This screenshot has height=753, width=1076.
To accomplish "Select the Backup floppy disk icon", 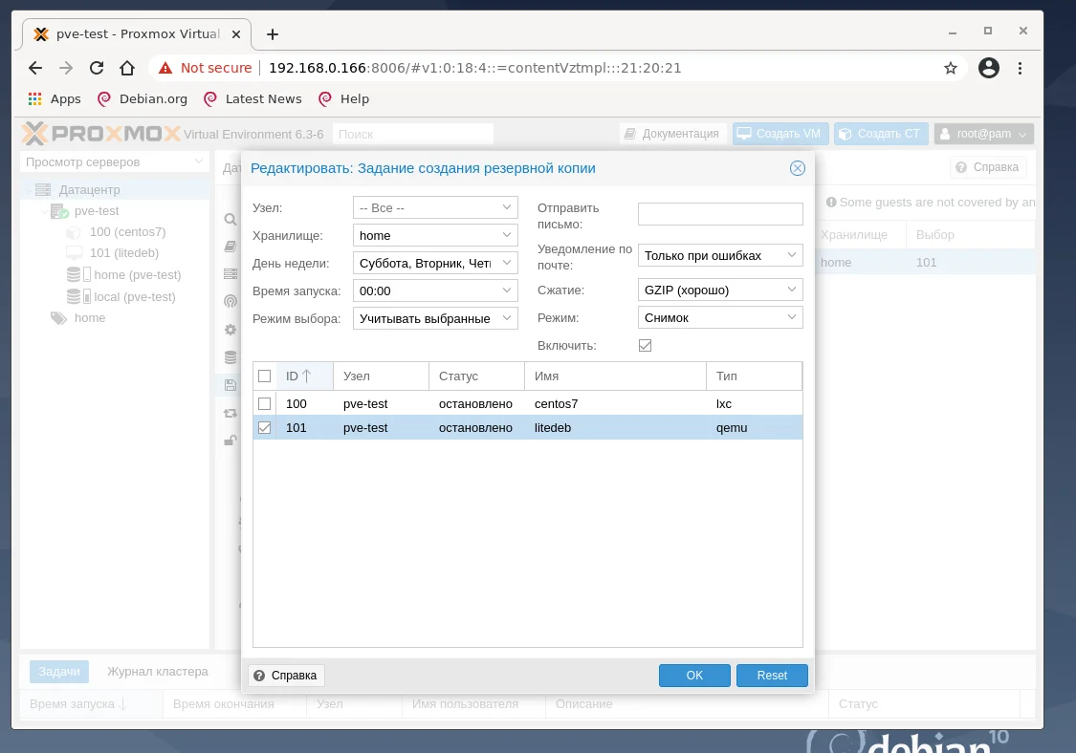I will pos(230,384).
